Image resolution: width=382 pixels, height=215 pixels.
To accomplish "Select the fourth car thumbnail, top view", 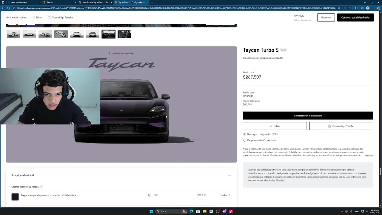I will pos(61,34).
